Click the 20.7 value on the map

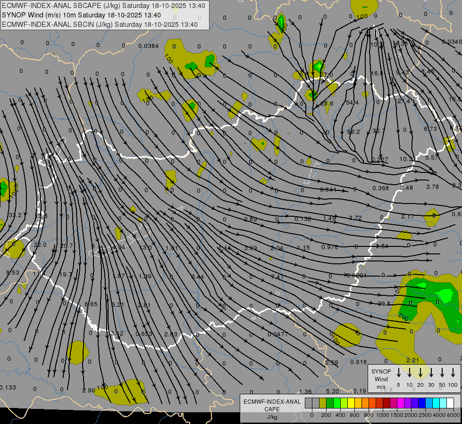(x=66, y=245)
